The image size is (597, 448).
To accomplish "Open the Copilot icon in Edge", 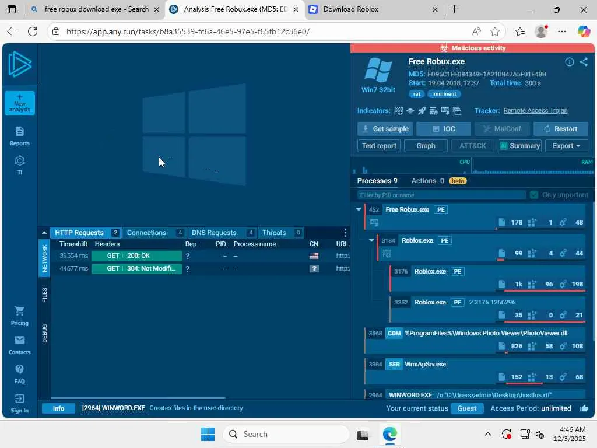I will pos(584,32).
